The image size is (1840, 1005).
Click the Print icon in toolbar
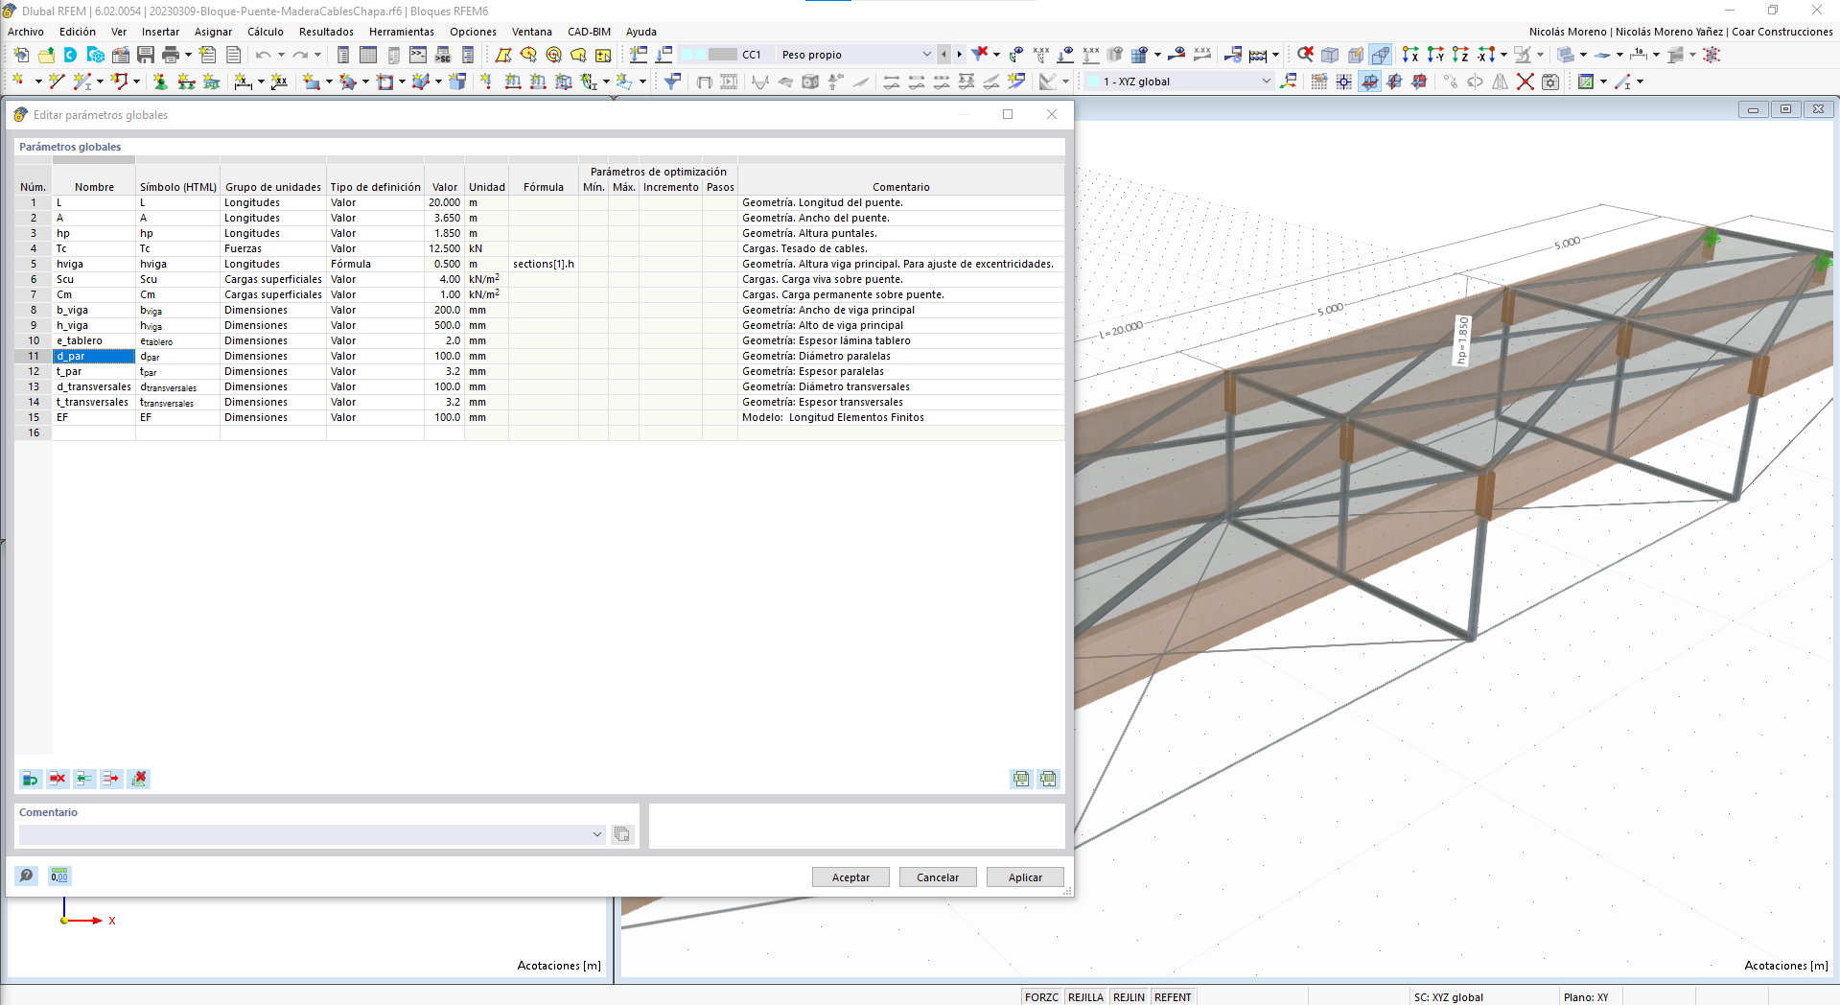click(x=171, y=55)
